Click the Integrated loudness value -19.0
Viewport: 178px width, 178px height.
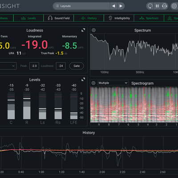click(35, 45)
